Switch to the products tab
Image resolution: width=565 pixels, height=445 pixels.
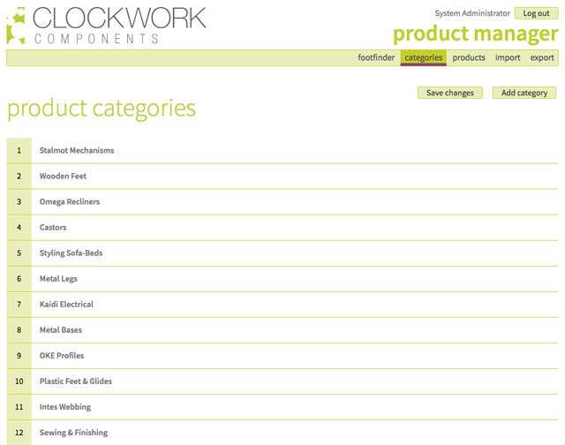pyautogui.click(x=469, y=57)
